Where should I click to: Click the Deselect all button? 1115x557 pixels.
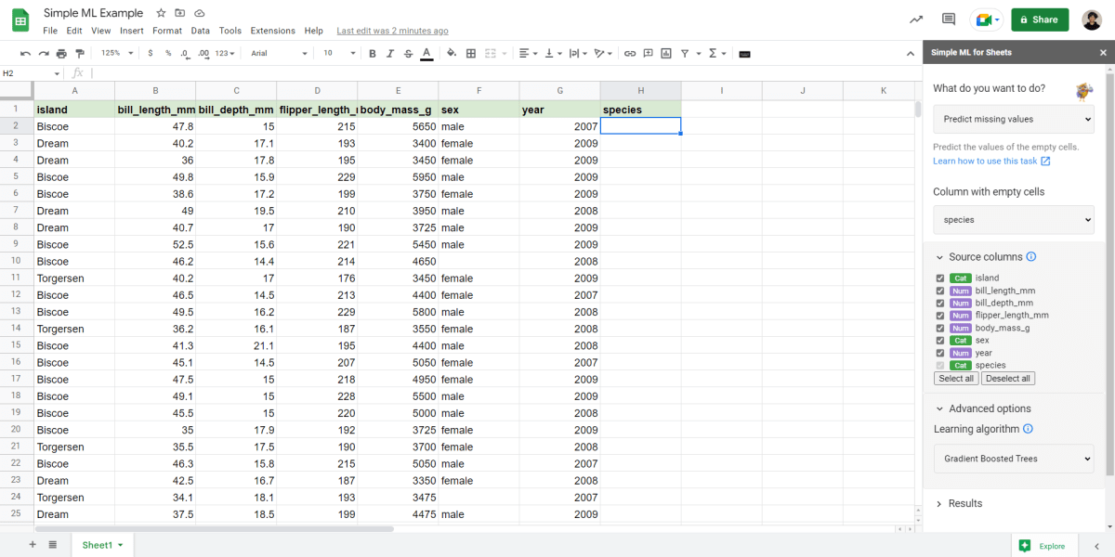coord(1008,378)
